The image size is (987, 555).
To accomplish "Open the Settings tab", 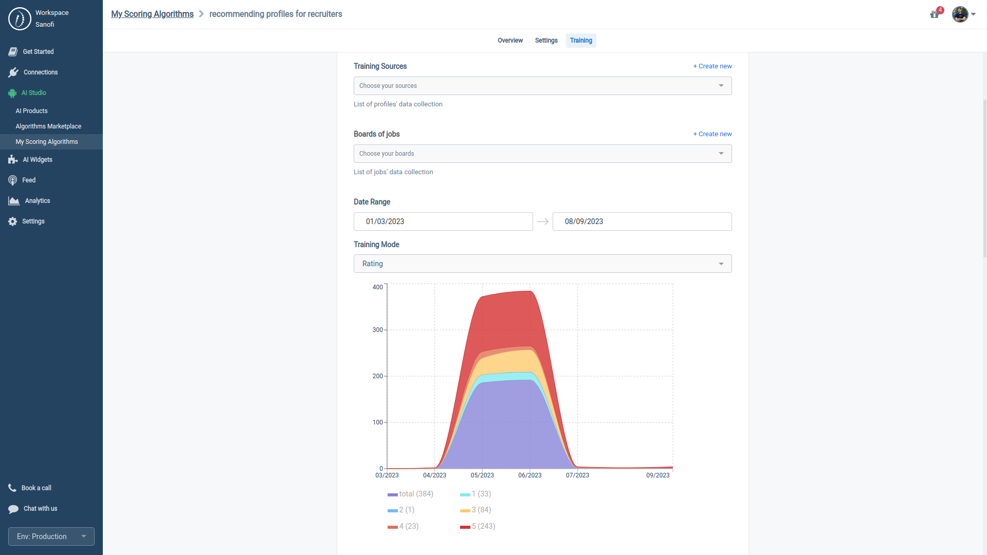I will (545, 40).
